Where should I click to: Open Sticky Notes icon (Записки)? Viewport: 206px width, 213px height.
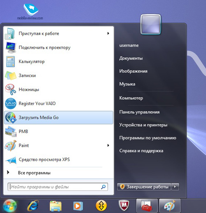(11, 75)
